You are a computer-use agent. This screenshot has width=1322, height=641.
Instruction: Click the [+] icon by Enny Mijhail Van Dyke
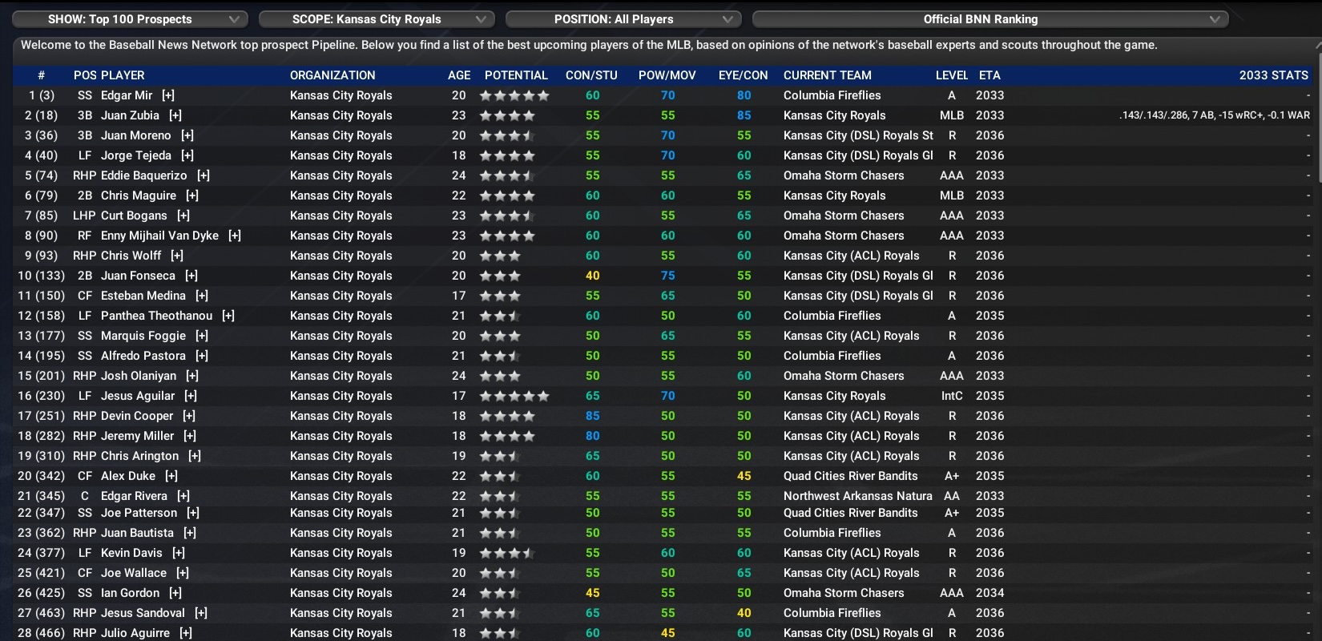tap(235, 236)
